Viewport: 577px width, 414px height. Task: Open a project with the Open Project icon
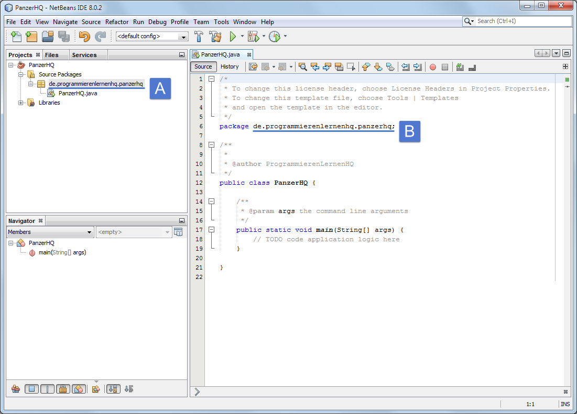click(x=48, y=36)
